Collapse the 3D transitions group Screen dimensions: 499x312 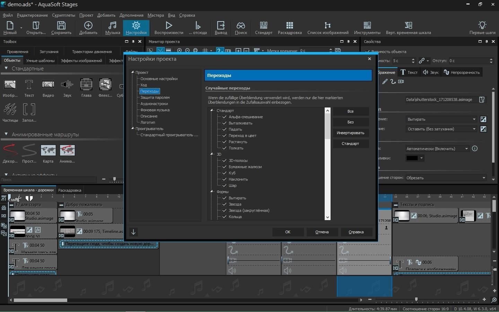[x=212, y=154]
